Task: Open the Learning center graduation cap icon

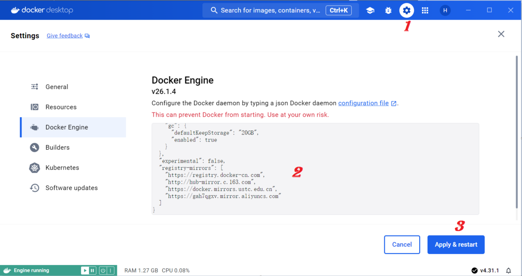Action: click(x=370, y=11)
